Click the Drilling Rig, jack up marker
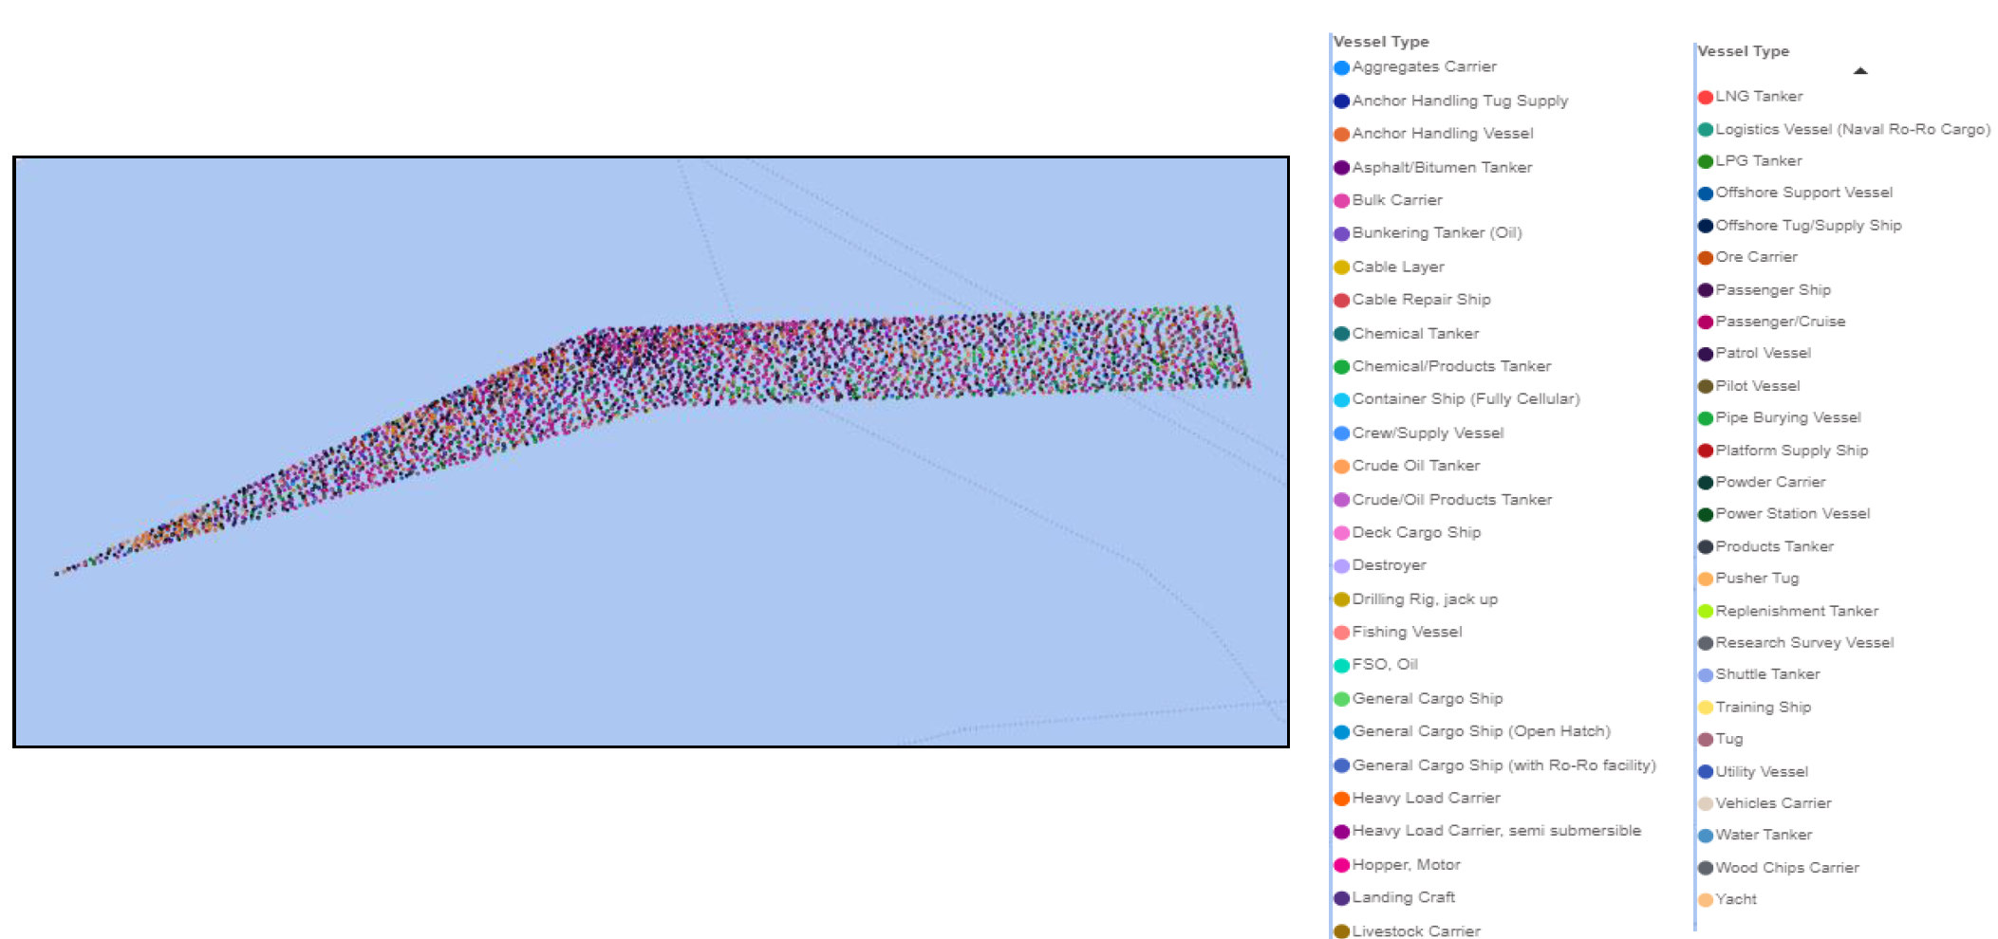Viewport: 1998px width, 939px height. click(x=1342, y=598)
